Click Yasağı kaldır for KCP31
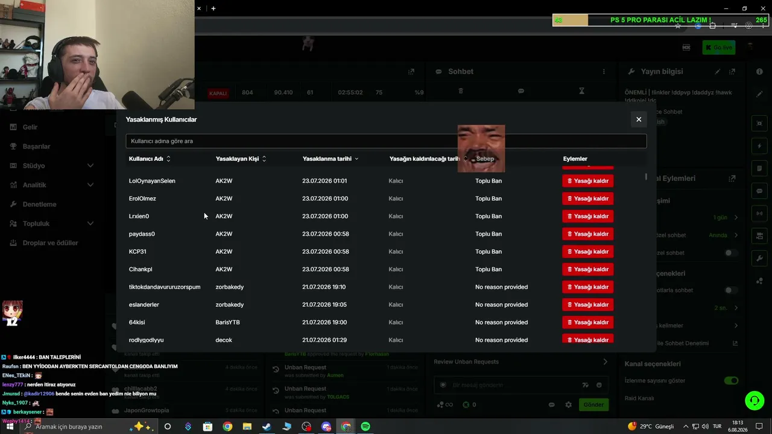 click(587, 251)
